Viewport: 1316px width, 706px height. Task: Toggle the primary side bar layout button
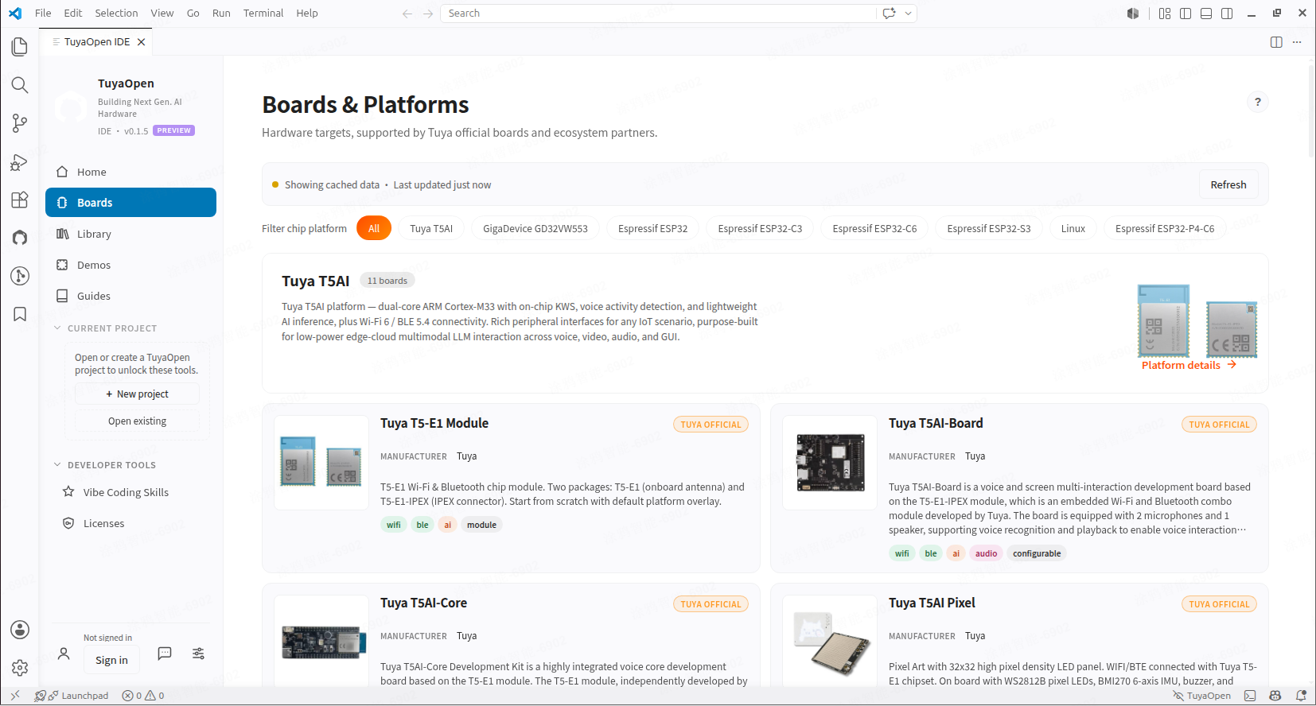pyautogui.click(x=1186, y=14)
